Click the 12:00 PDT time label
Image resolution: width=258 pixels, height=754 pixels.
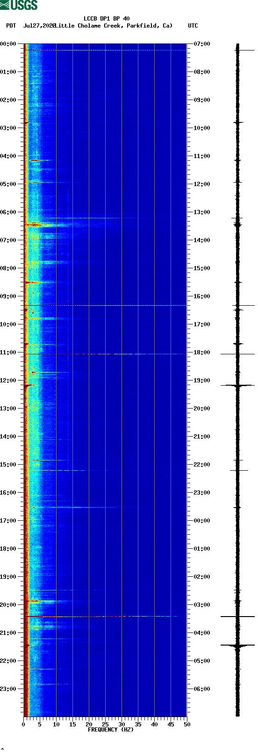click(8, 381)
